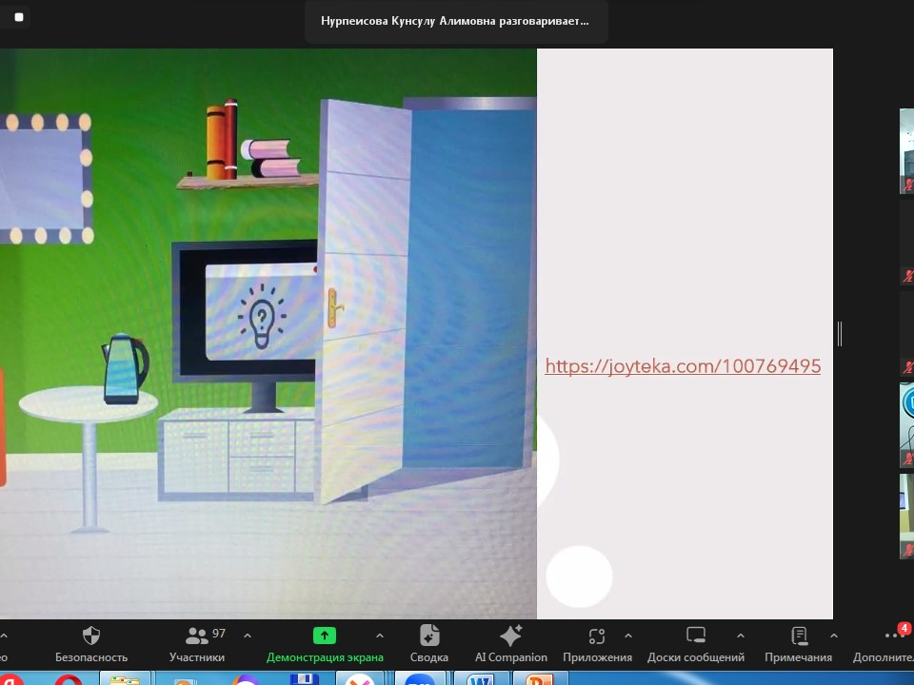Open Microsoft Word from the taskbar

481,679
